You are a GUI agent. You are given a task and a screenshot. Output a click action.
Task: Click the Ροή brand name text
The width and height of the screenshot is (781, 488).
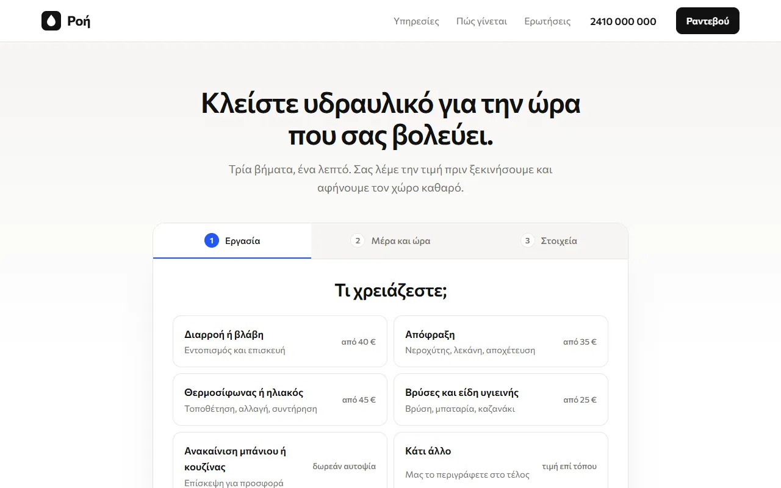pyautogui.click(x=79, y=21)
